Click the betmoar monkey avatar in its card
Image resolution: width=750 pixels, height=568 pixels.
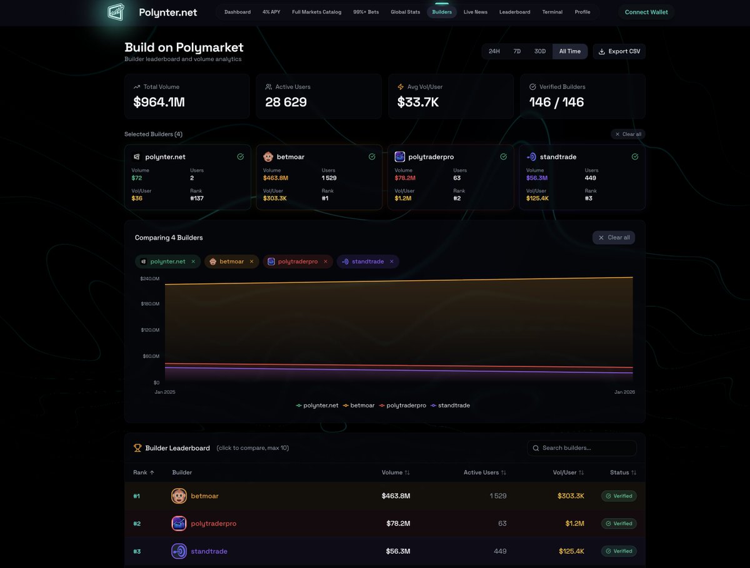268,157
